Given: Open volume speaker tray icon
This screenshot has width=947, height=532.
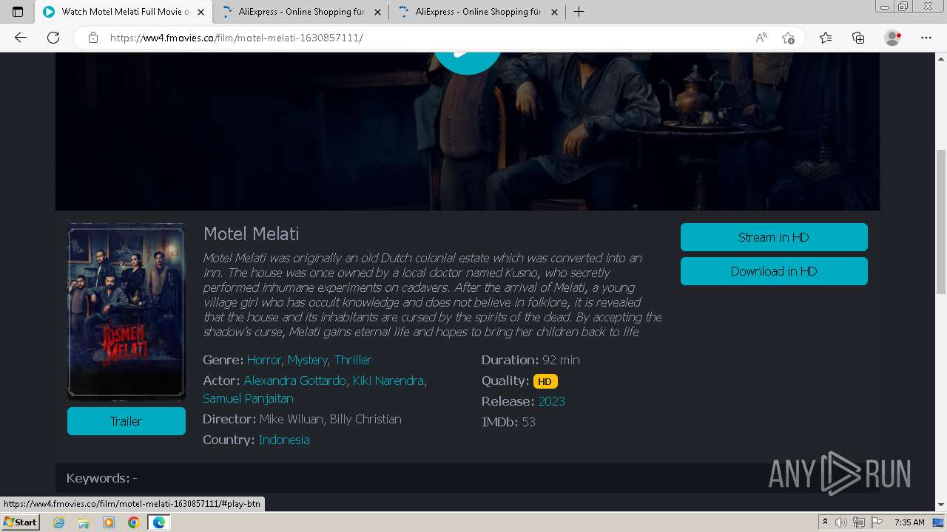Looking at the screenshot, I should tap(841, 522).
